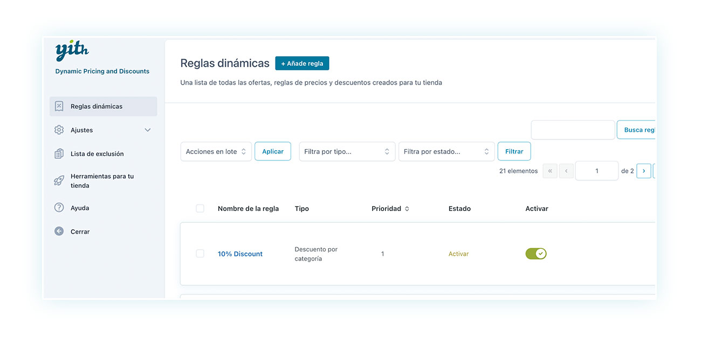This screenshot has width=701, height=351.
Task: Open Acciones en lote dropdown
Action: tap(216, 151)
